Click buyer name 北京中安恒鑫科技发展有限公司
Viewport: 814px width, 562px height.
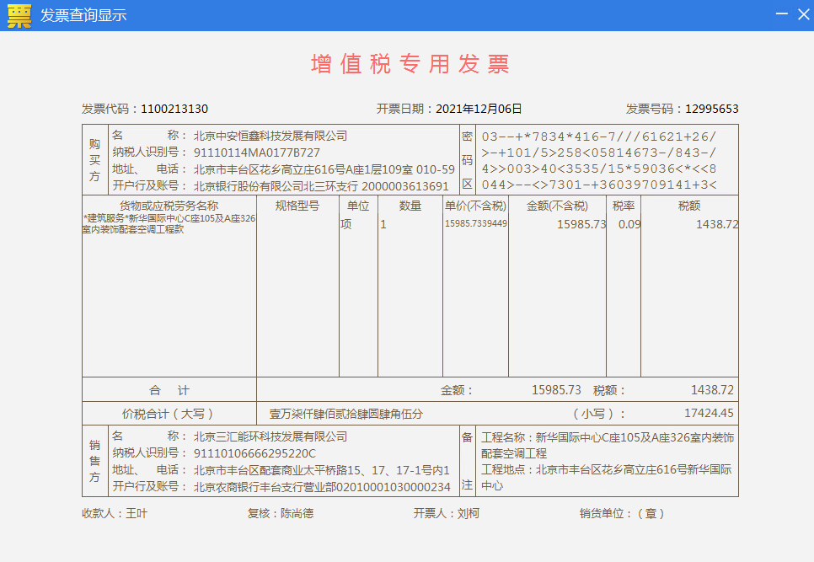tap(270, 136)
